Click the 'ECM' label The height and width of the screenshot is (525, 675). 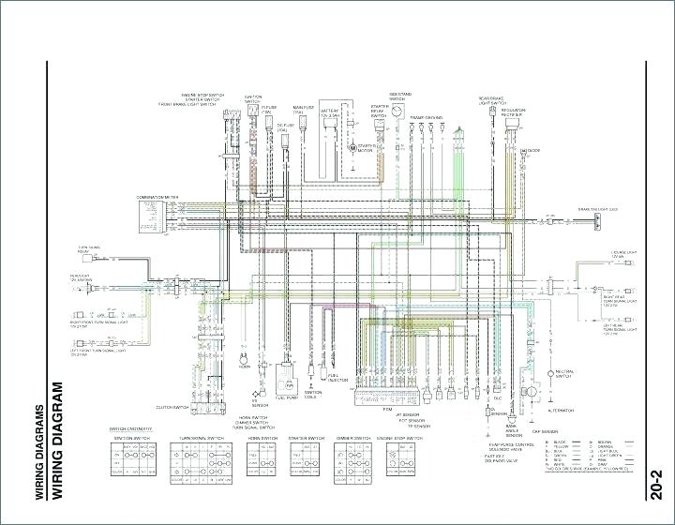387,409
